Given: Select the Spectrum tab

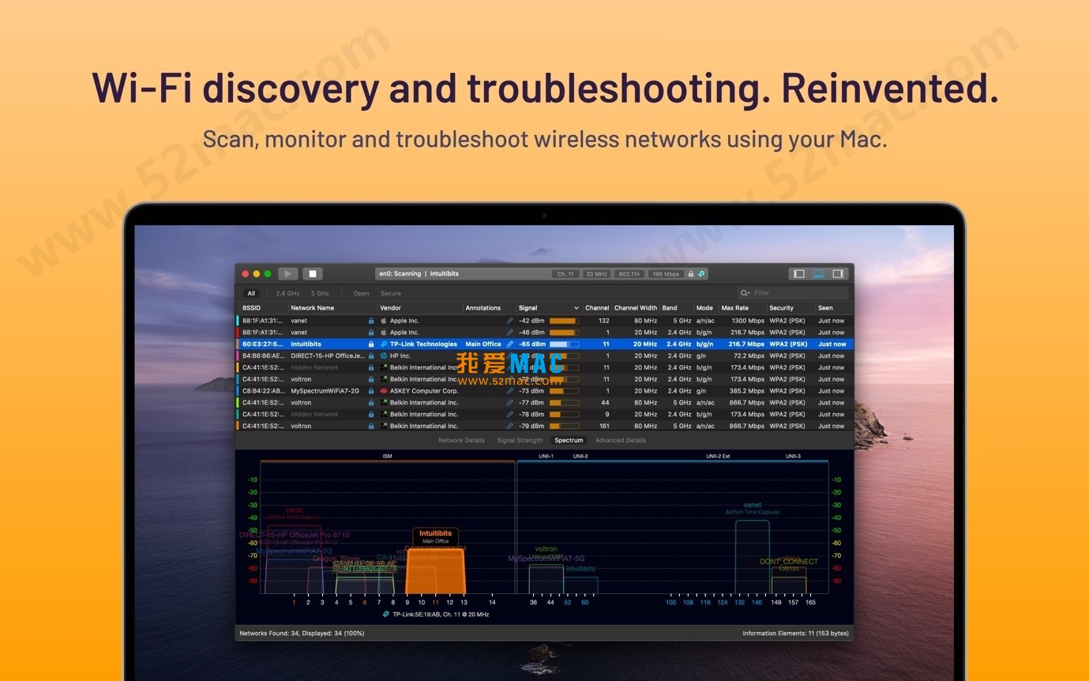Looking at the screenshot, I should (569, 440).
